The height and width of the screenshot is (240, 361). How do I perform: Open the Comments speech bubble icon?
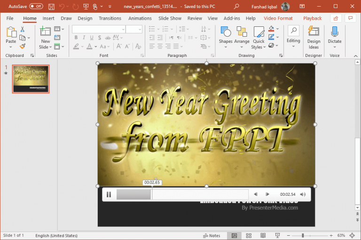[x=350, y=18]
